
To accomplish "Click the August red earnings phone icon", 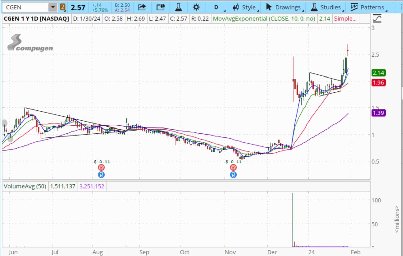I will point(101,168).
